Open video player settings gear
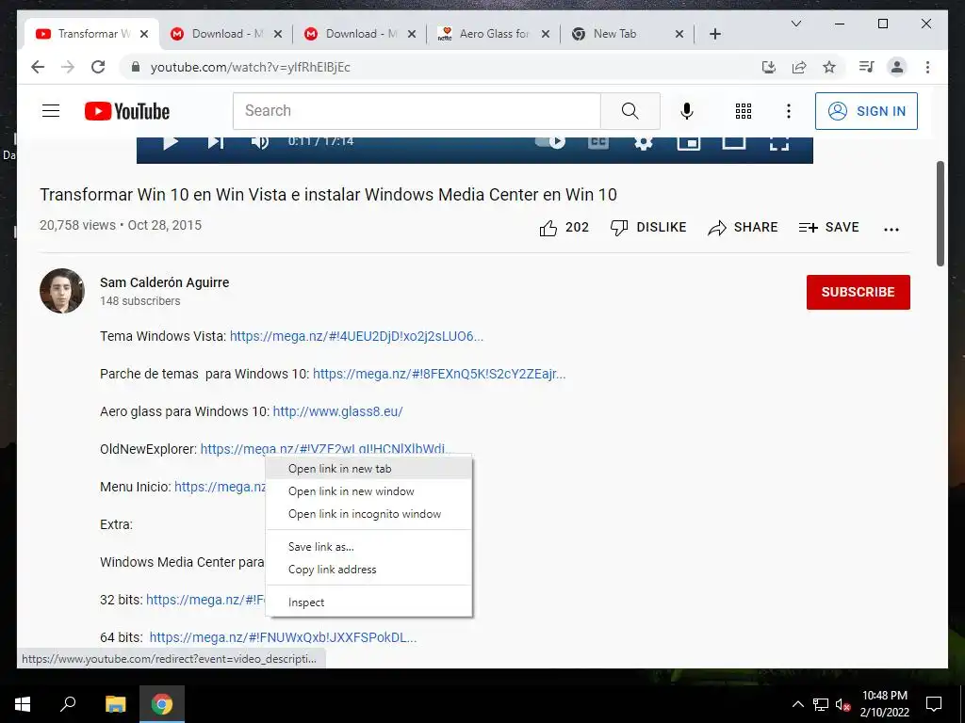This screenshot has width=965, height=723. [644, 143]
